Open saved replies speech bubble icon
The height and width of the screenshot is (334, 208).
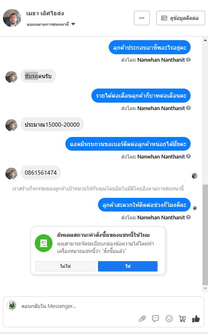click(x=155, y=319)
